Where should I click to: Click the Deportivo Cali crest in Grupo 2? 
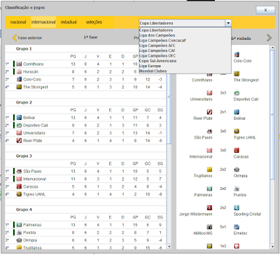[x=19, y=125]
